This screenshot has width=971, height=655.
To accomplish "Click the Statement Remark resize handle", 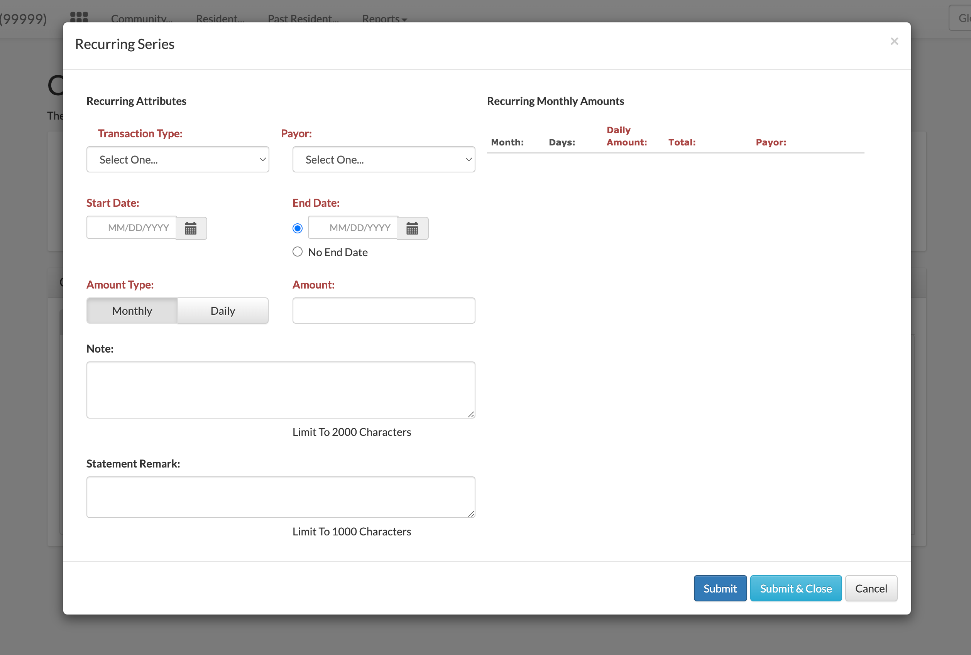I will [x=471, y=514].
